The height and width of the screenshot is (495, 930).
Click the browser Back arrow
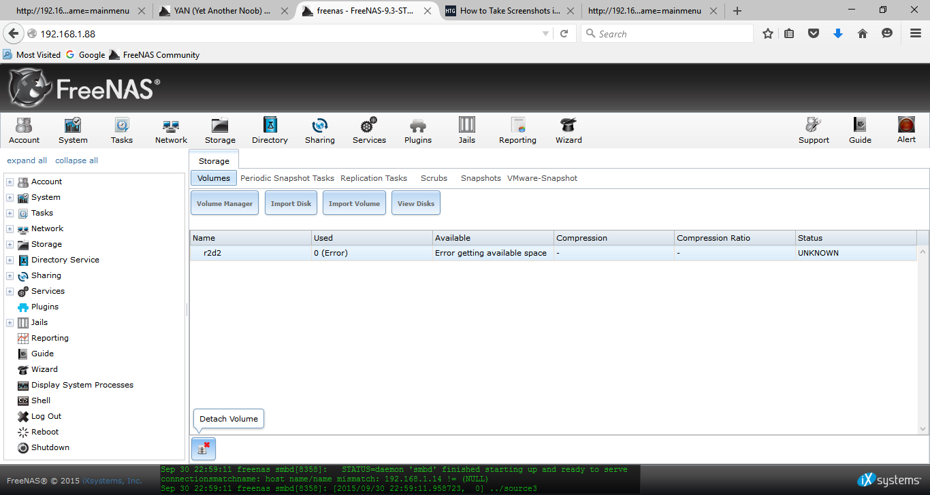point(14,33)
